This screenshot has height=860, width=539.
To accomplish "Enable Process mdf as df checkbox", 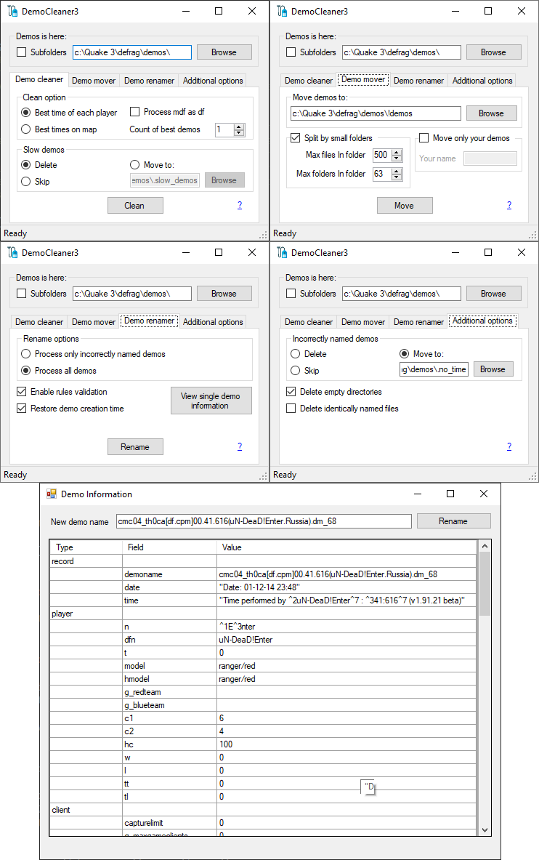I will (135, 112).
